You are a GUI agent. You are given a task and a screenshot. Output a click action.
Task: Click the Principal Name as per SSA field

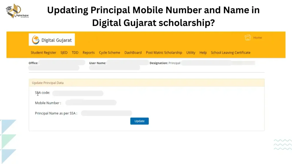pyautogui.click(x=106, y=113)
